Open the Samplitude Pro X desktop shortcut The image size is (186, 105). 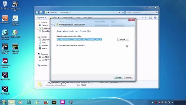click(5, 34)
